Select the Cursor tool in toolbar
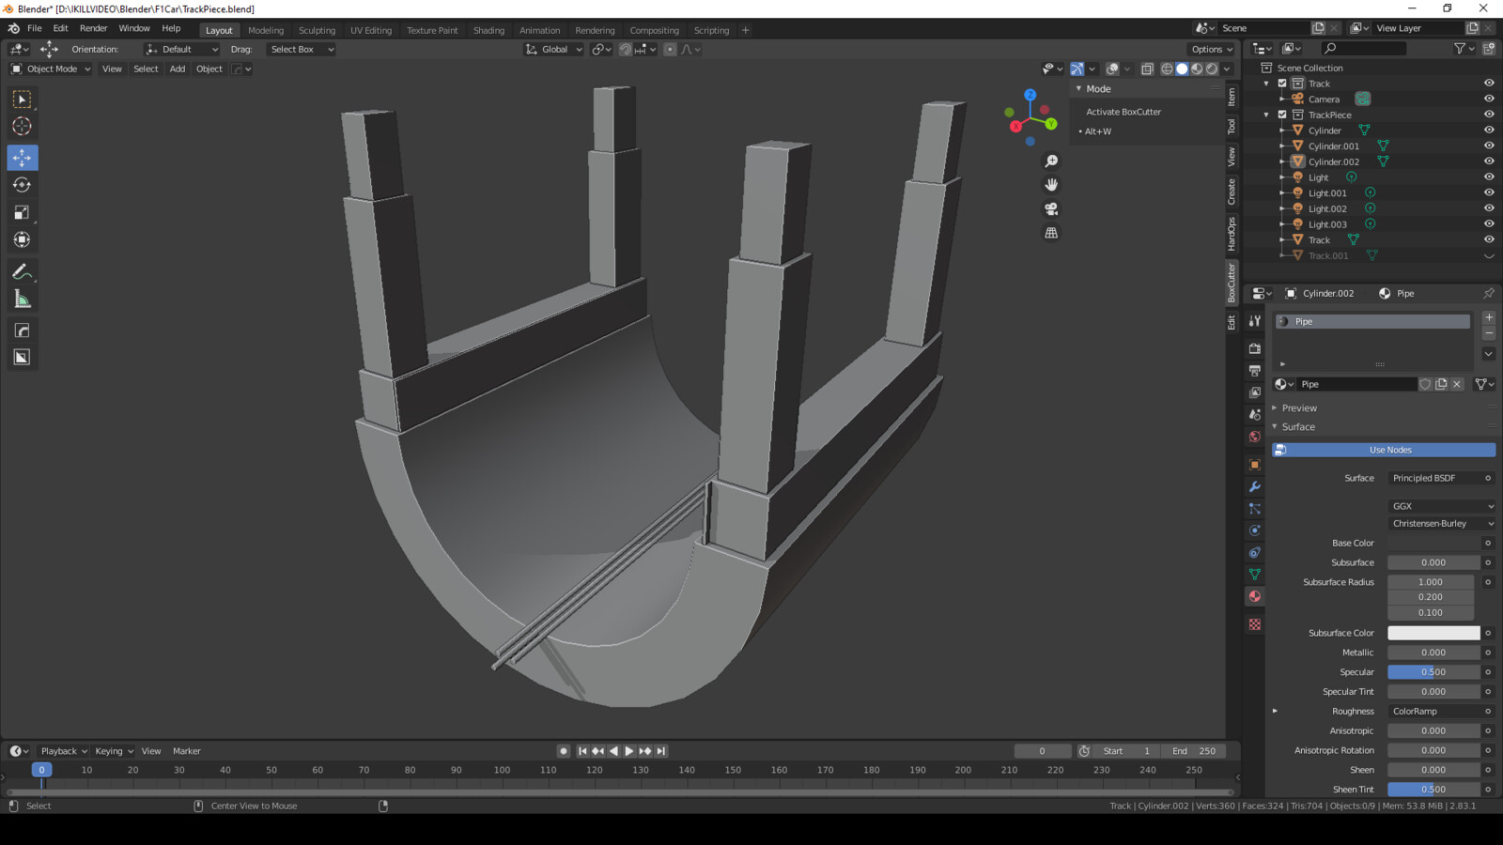This screenshot has height=845, width=1503. pyautogui.click(x=22, y=126)
